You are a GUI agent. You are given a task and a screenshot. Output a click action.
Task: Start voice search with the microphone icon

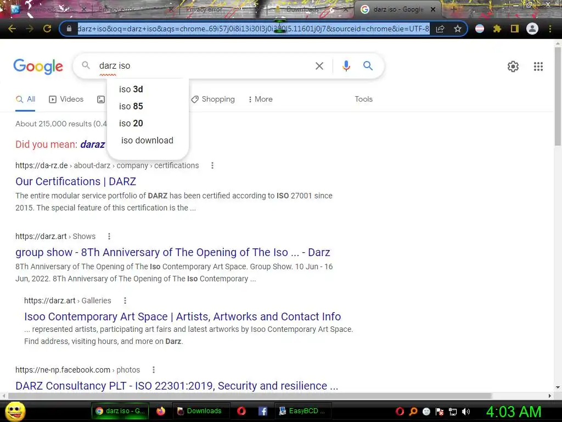pyautogui.click(x=346, y=66)
